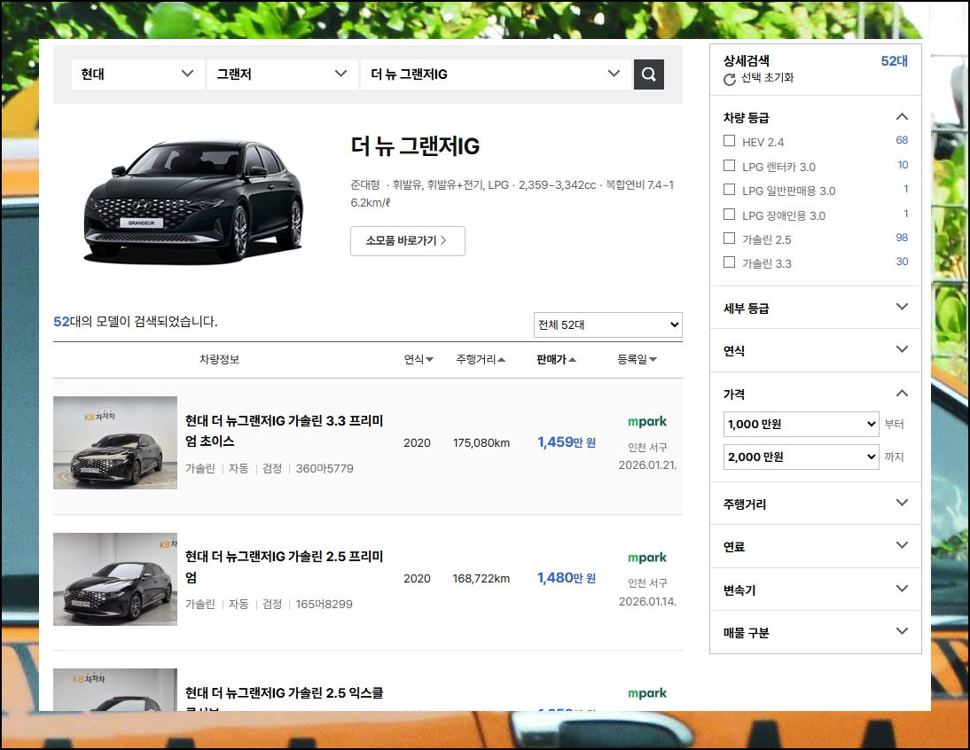Open the 가솔린 2.5 익스클루시브 listing title

click(285, 700)
